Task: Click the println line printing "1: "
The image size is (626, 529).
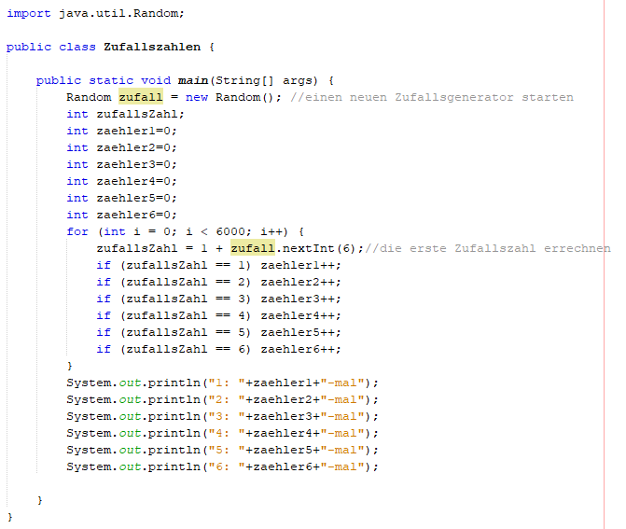Action: coord(222,383)
